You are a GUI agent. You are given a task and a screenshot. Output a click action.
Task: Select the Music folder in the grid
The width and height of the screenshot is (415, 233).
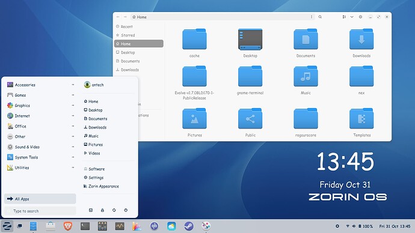306,76
